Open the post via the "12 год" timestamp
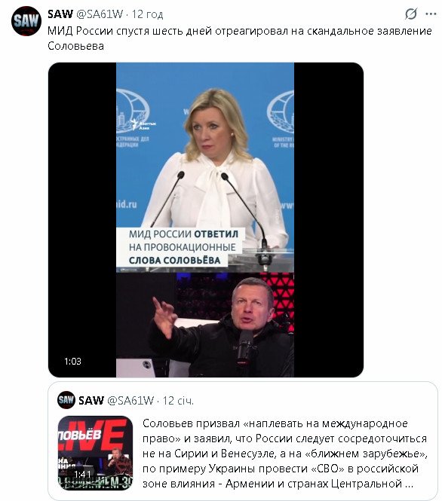Viewport: 442px width, 501px height. pyautogui.click(x=147, y=14)
